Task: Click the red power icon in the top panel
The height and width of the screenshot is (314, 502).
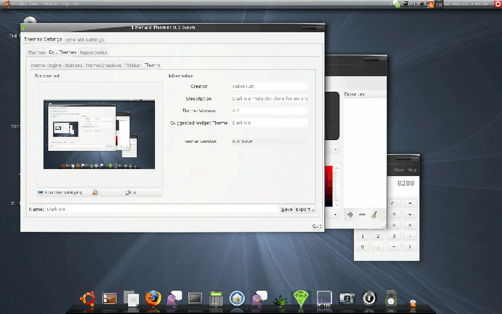Action: 498,4
